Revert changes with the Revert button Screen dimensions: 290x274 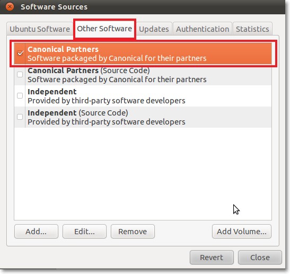click(x=212, y=258)
